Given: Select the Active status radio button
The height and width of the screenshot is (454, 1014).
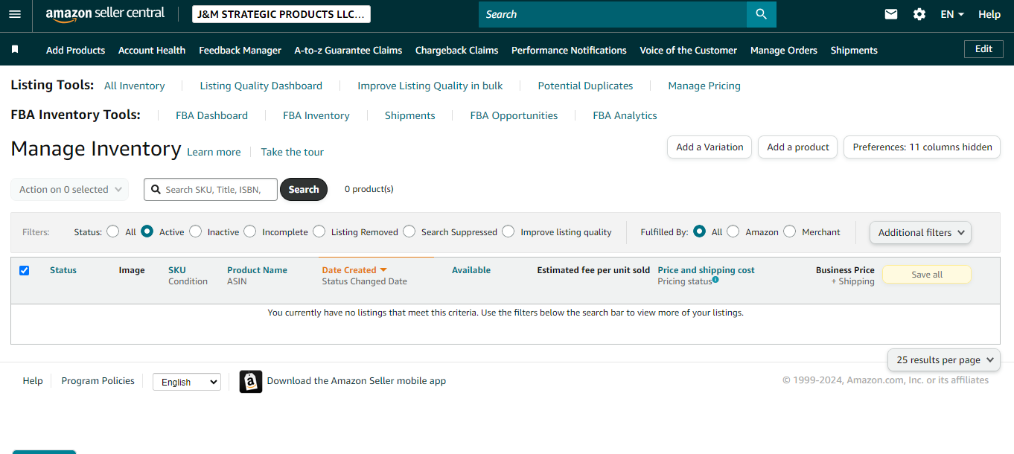Looking at the screenshot, I should coord(147,231).
